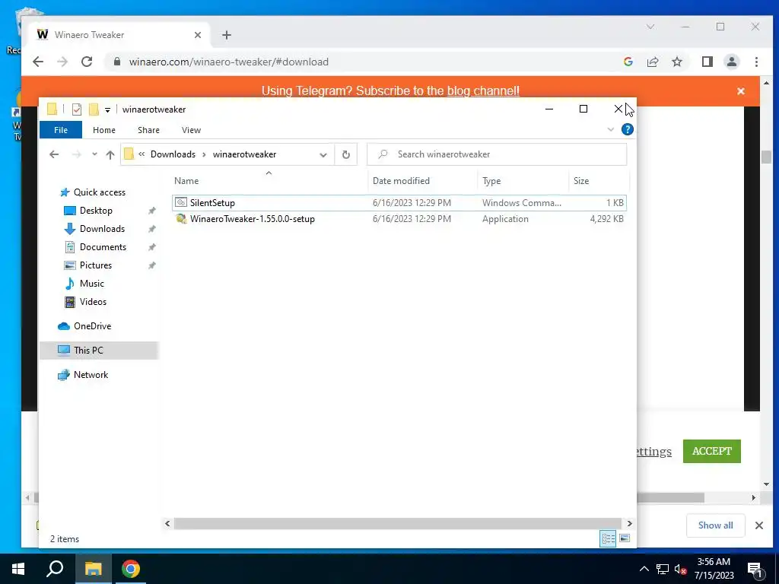Click the muted volume tray icon
This screenshot has height=584, width=779.
point(680,570)
